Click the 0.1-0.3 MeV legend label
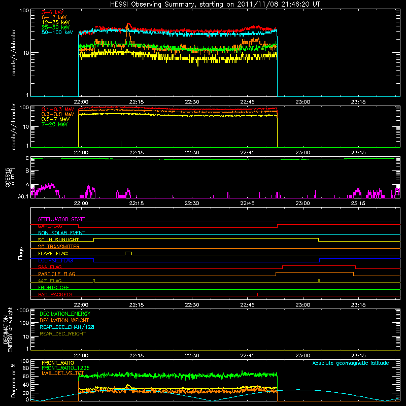406x406 pixels. coord(58,109)
